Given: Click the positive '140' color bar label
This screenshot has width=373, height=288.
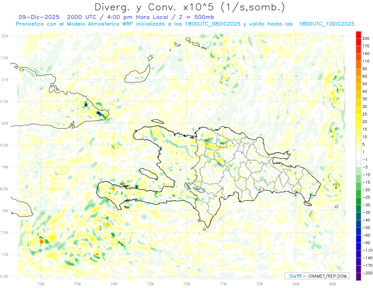Looking at the screenshot, I should pyautogui.click(x=366, y=54).
